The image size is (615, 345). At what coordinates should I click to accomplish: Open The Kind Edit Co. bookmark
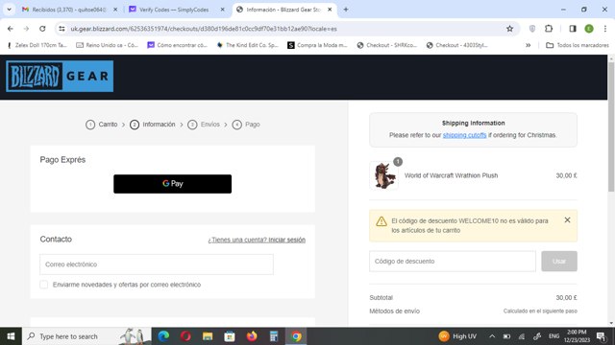(x=248, y=45)
